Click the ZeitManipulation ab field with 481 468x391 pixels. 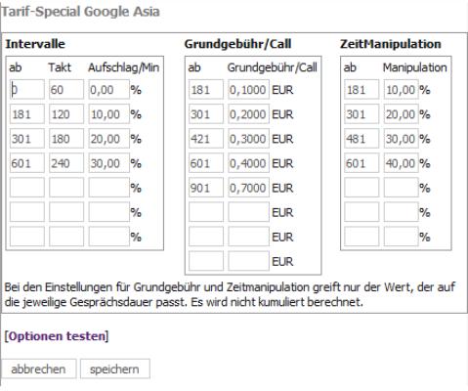click(x=362, y=139)
